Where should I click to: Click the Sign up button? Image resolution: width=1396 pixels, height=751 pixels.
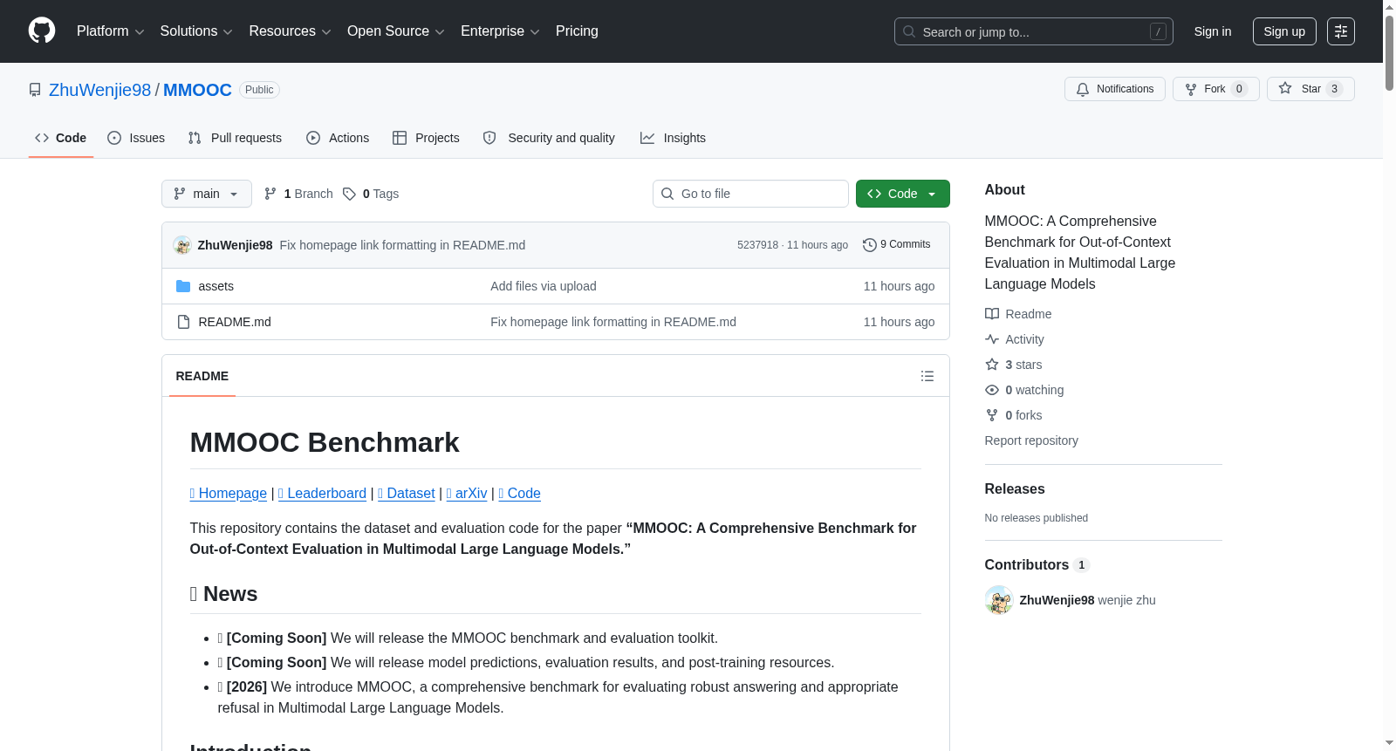(1284, 31)
